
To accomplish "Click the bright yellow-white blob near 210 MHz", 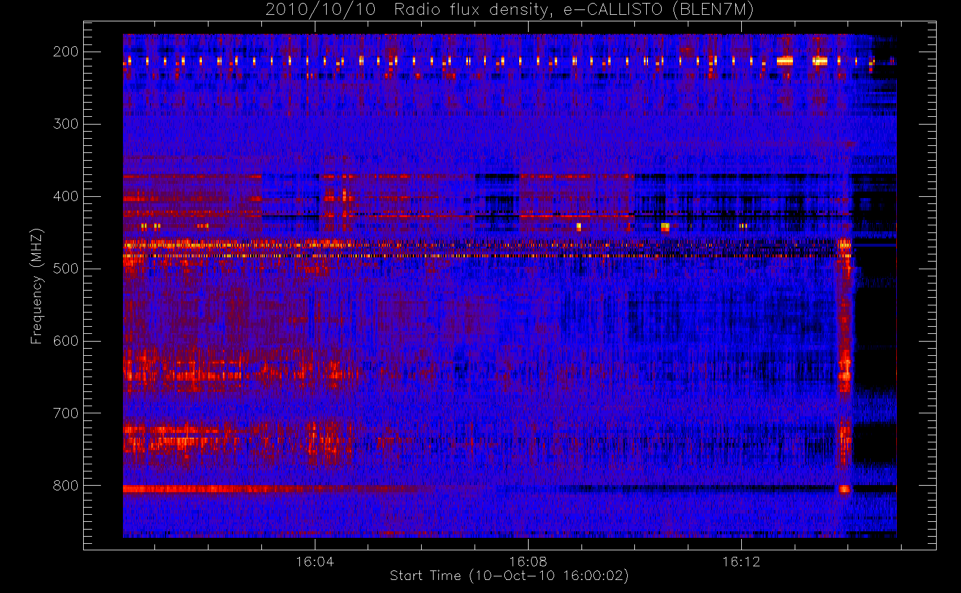I will tap(785, 60).
